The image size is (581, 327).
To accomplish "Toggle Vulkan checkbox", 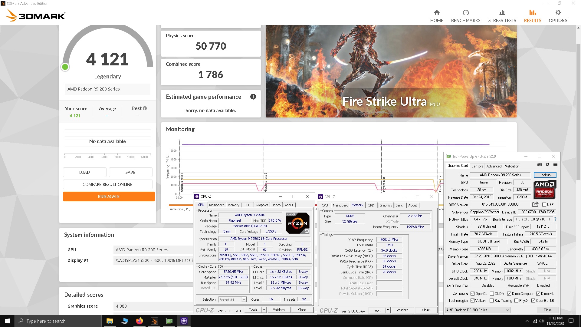I will 472,301.
